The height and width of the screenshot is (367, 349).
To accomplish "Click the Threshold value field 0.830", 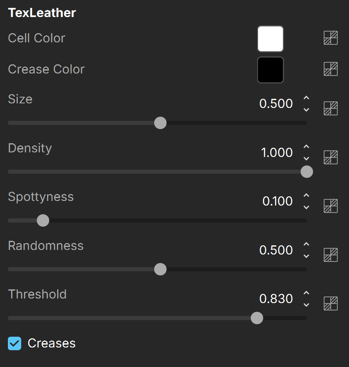I will click(x=276, y=298).
